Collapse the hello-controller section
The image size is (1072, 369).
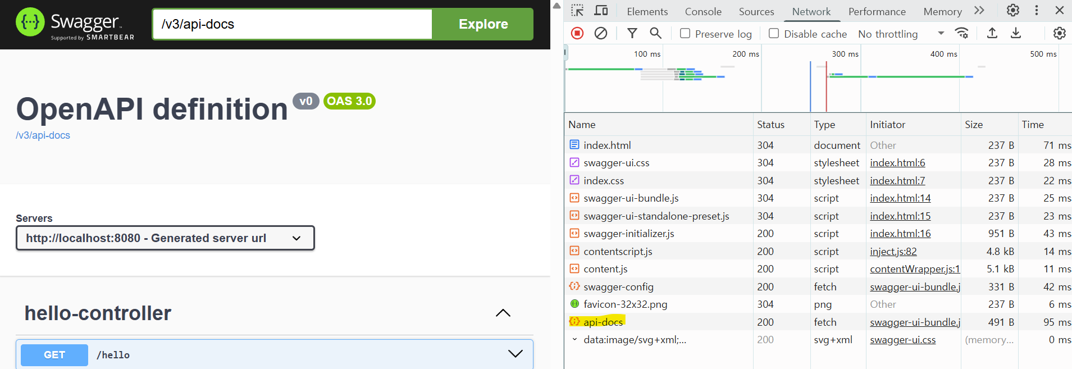503,313
